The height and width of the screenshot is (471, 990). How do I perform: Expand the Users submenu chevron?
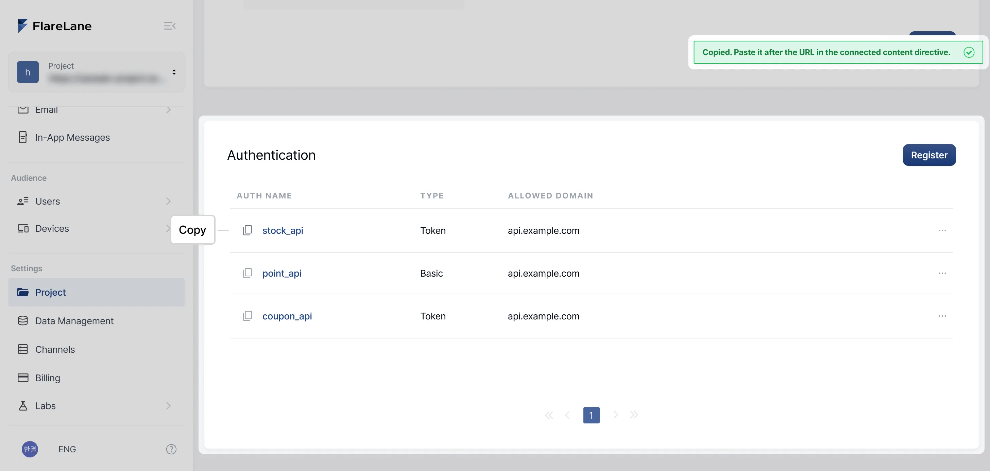tap(168, 201)
